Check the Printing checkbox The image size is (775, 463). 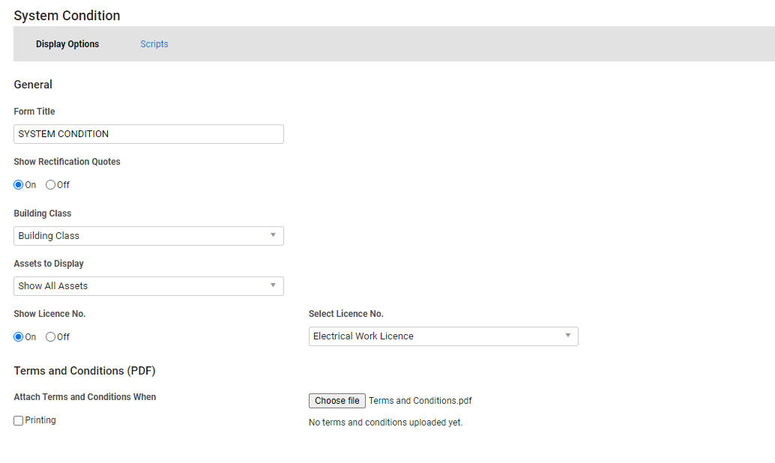[17, 420]
